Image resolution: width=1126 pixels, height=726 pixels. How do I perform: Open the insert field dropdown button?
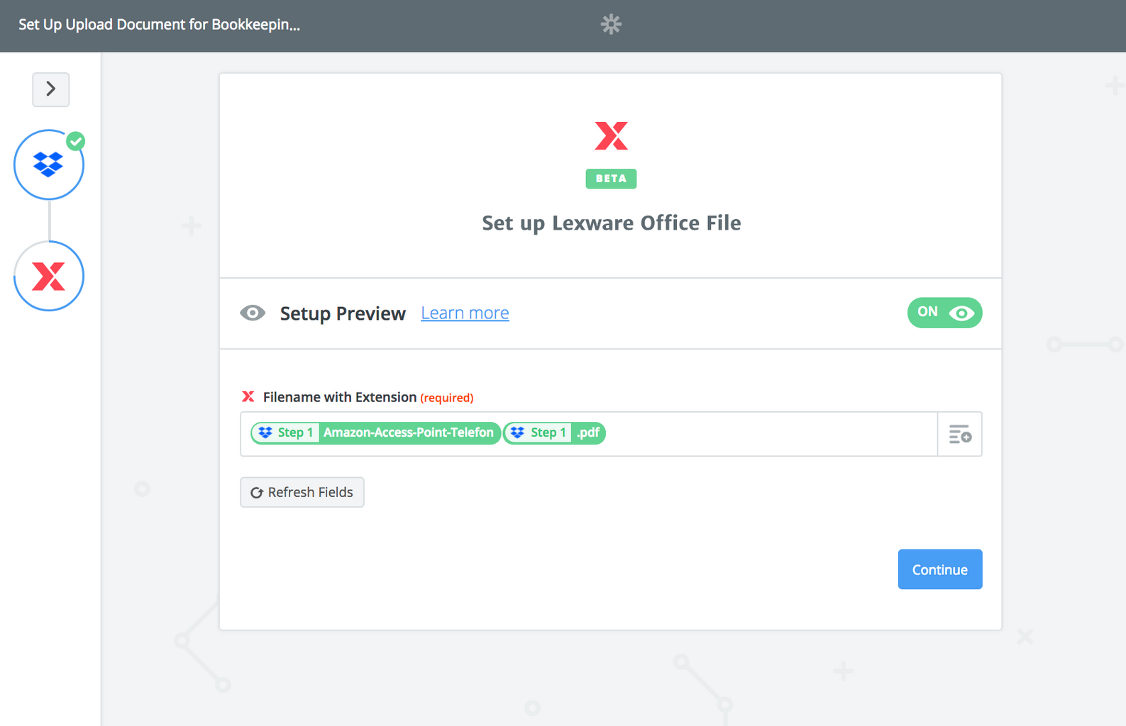(959, 434)
